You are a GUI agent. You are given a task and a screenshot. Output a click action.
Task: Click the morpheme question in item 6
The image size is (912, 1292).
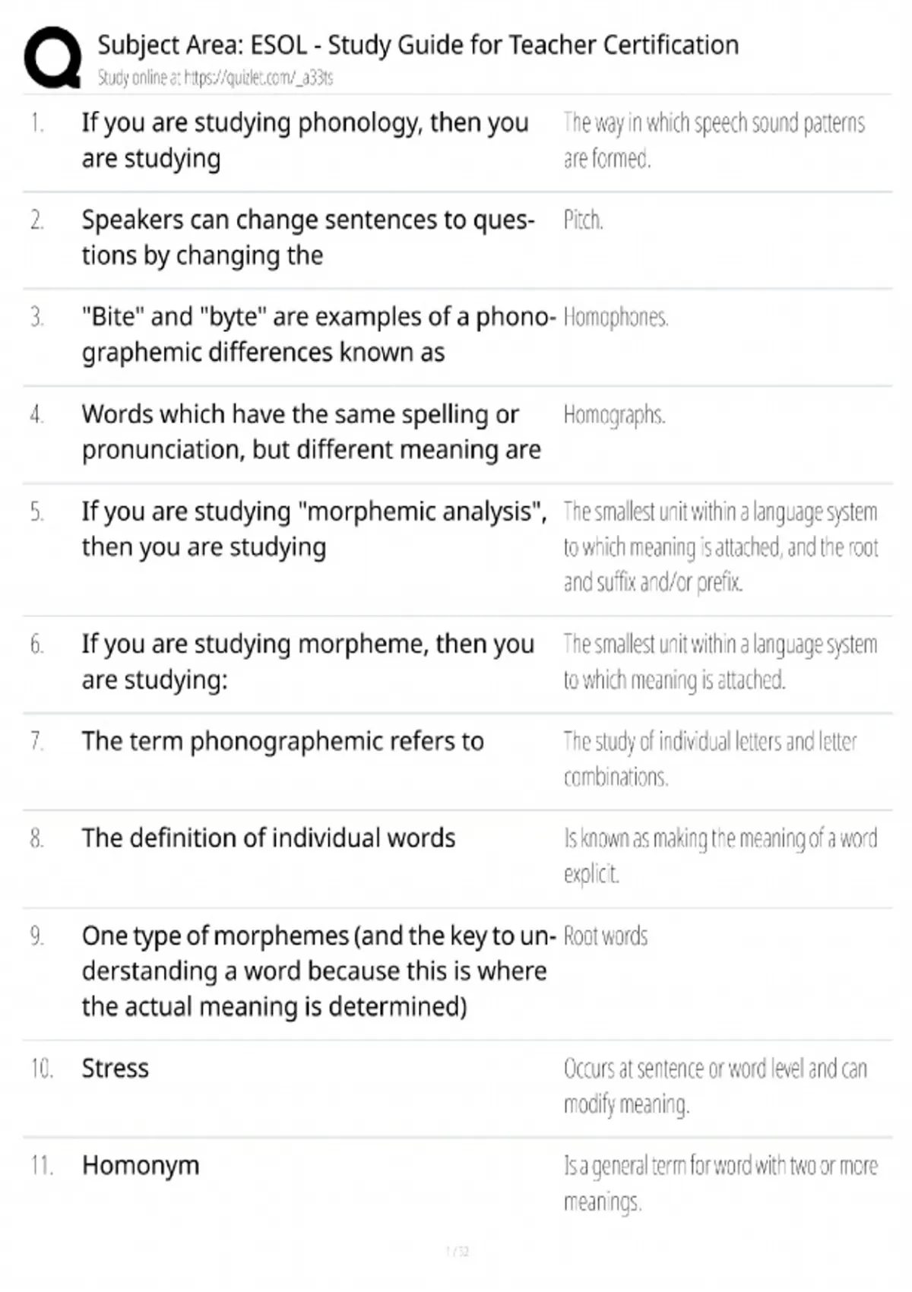308,661
